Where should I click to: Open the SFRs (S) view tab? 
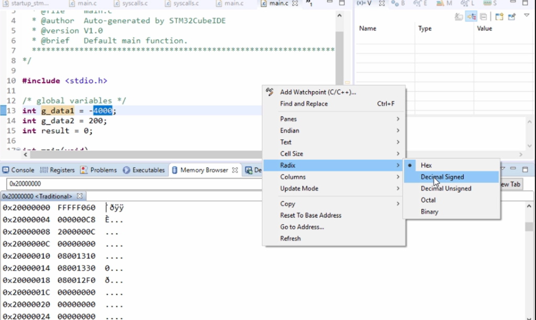(490, 4)
